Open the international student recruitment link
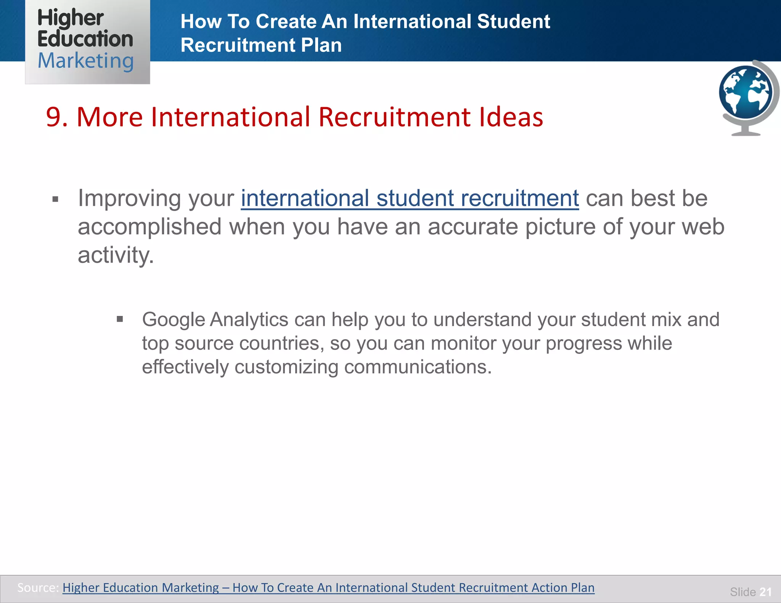 tap(410, 199)
